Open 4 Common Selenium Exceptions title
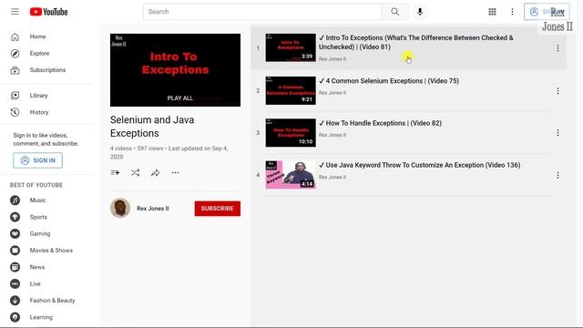Image resolution: width=583 pixels, height=328 pixels. coord(389,81)
